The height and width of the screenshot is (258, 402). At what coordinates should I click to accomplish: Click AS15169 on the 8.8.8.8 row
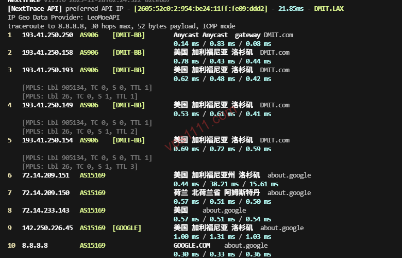coord(93,246)
